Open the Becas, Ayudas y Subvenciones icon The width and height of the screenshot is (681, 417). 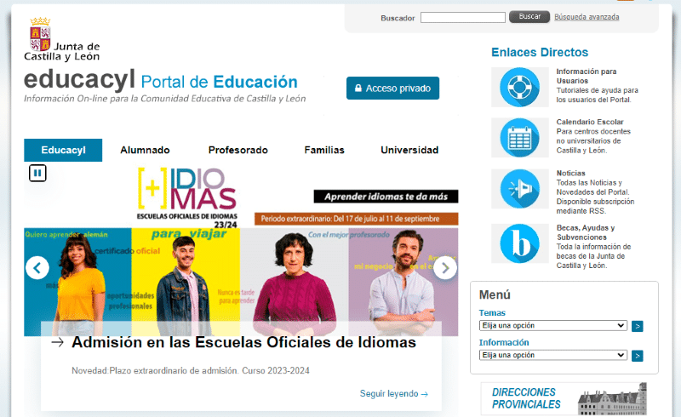coord(519,243)
